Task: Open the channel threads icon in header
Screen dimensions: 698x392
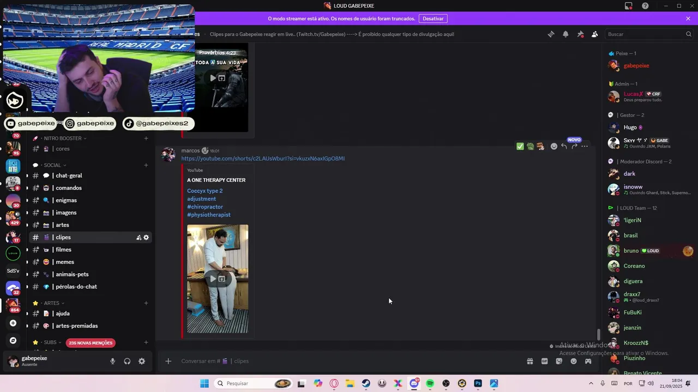Action: click(551, 34)
